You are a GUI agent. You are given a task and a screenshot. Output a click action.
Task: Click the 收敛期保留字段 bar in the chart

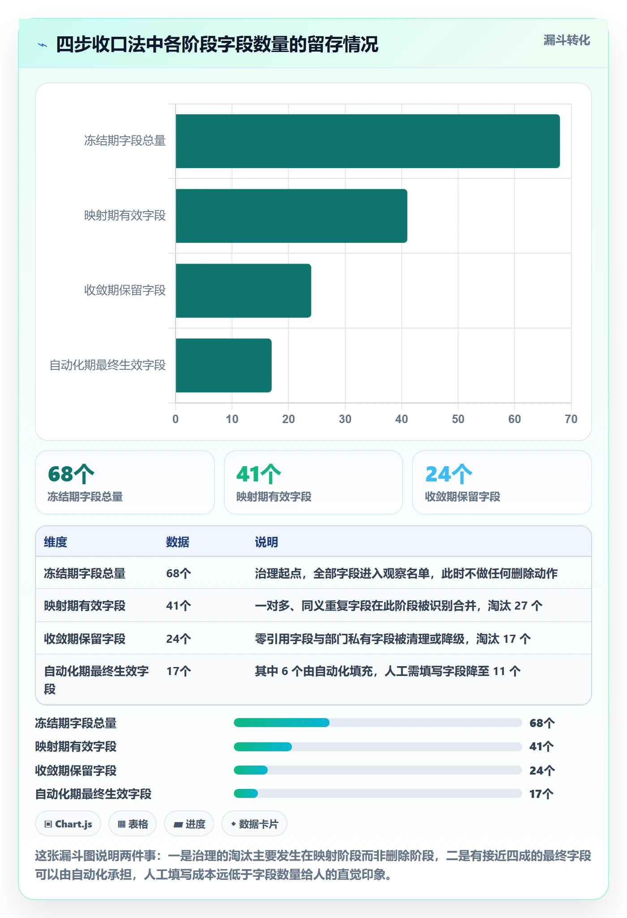pos(243,290)
